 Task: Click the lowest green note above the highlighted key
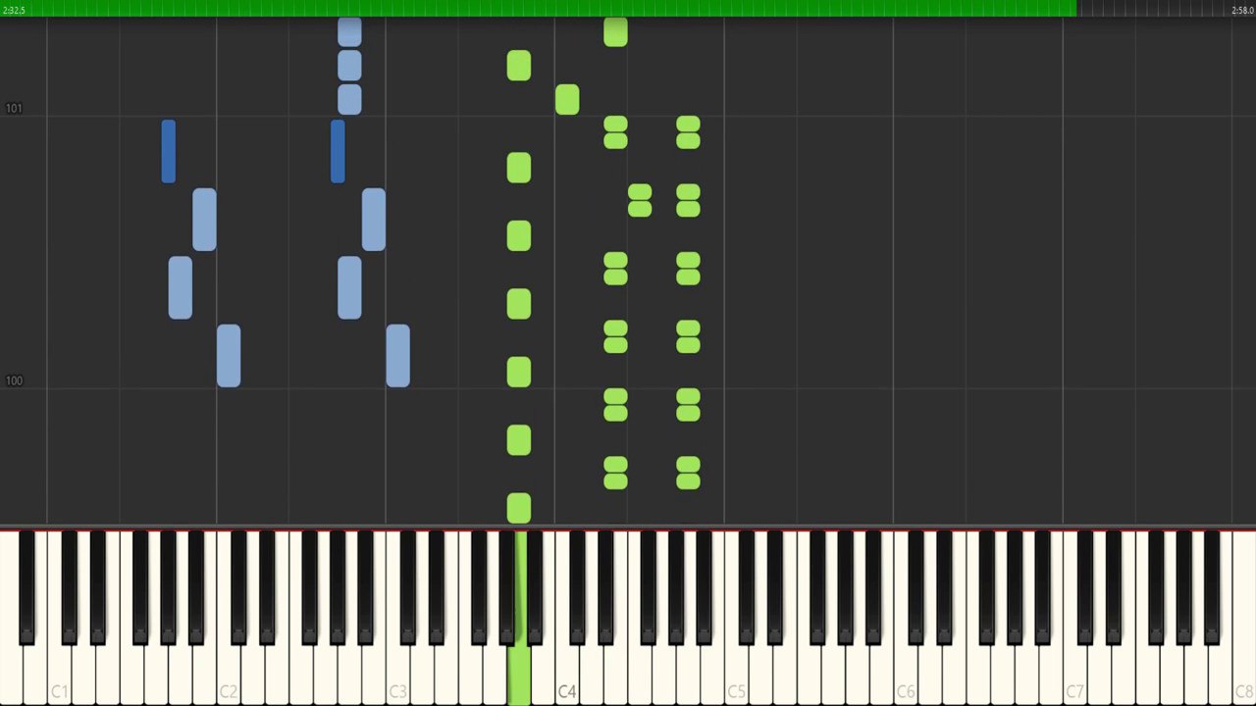519,508
